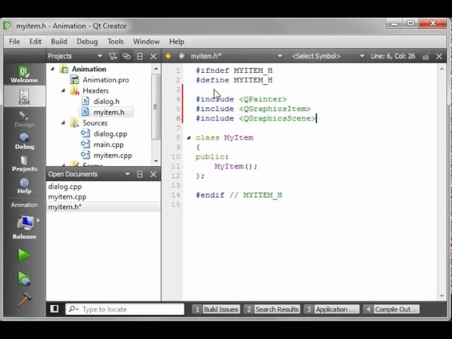This screenshot has height=339, width=452.
Task: Click the Type to locate field
Action: coord(124,309)
